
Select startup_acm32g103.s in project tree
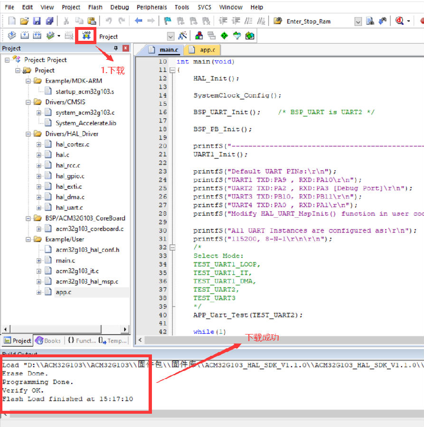tap(85, 92)
